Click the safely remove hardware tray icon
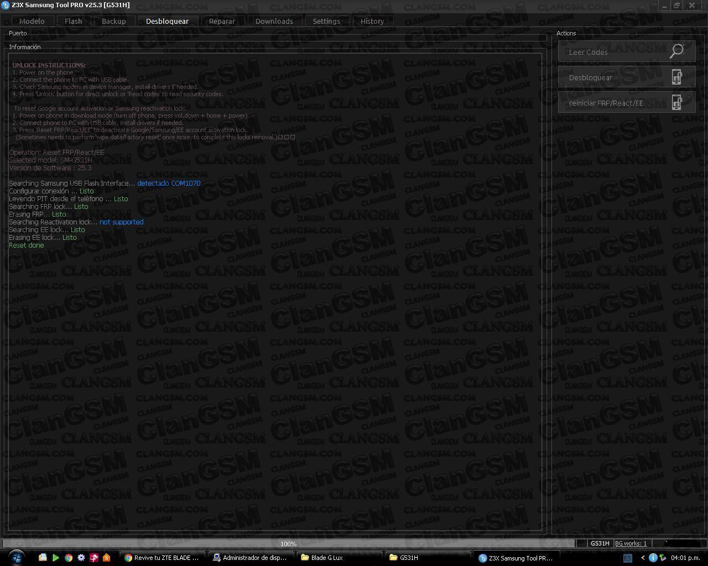The height and width of the screenshot is (566, 708). [x=662, y=558]
